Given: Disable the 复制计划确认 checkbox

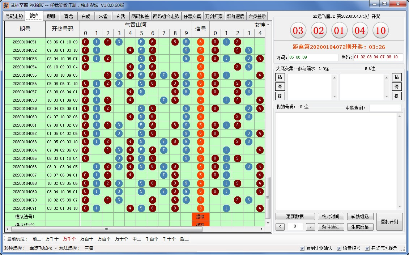Looking at the screenshot, I should [x=302, y=248].
